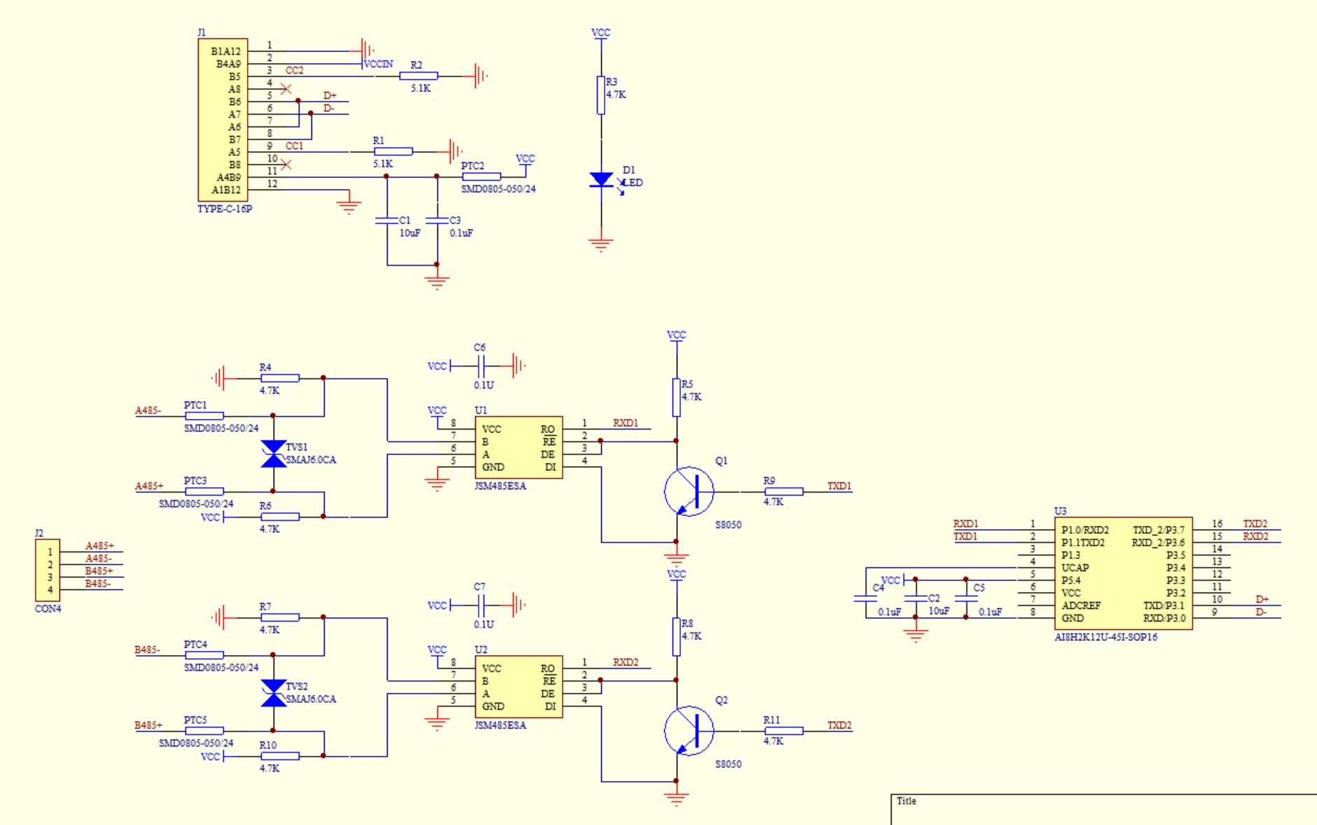Select the Q2 S8050 transistor symbol

(689, 731)
